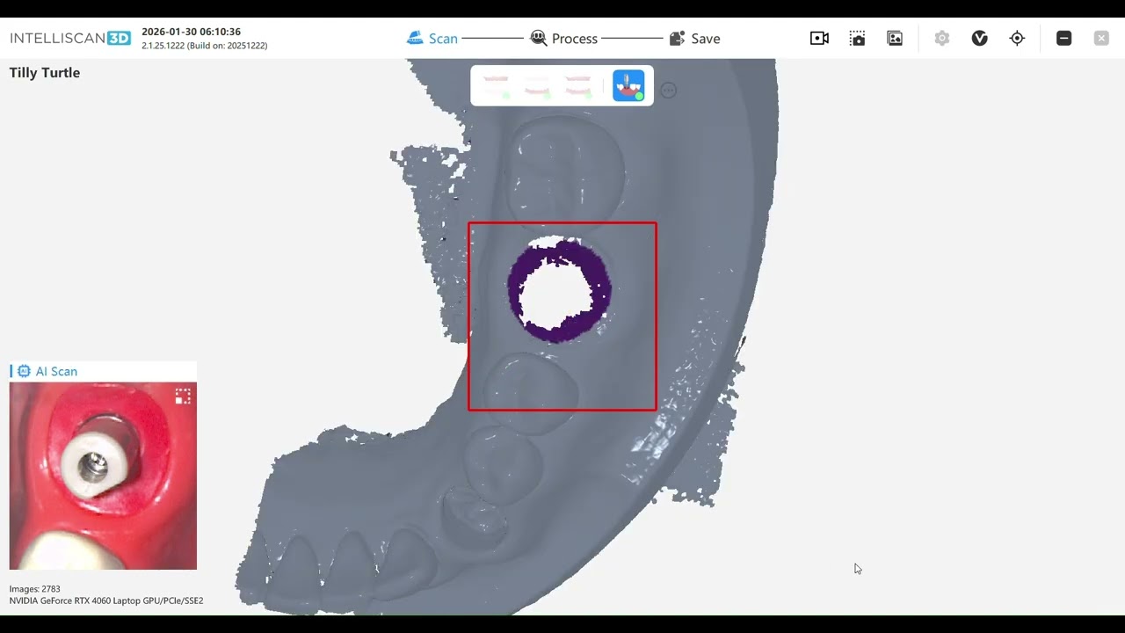Click the date and time stamp

[x=191, y=32]
